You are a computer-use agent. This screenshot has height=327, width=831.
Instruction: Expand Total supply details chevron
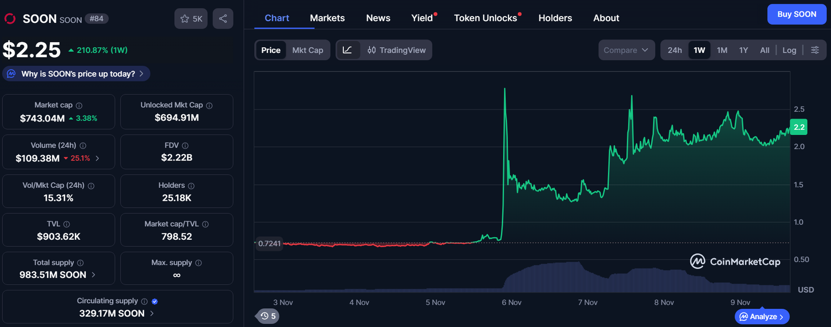[93, 275]
